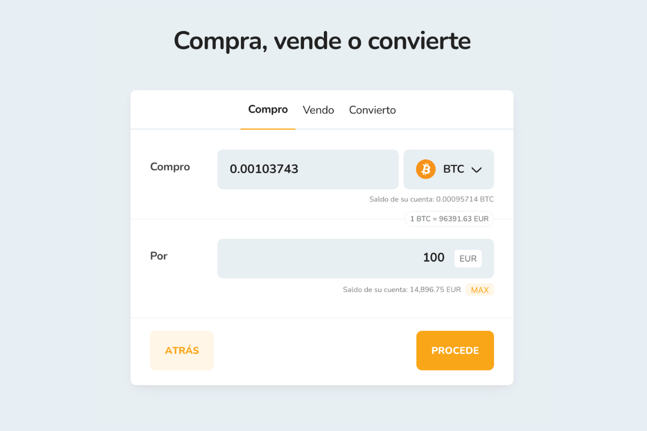Screen dimensions: 647x431
Task: Click the MAX button for EUR balance
Action: coord(479,289)
